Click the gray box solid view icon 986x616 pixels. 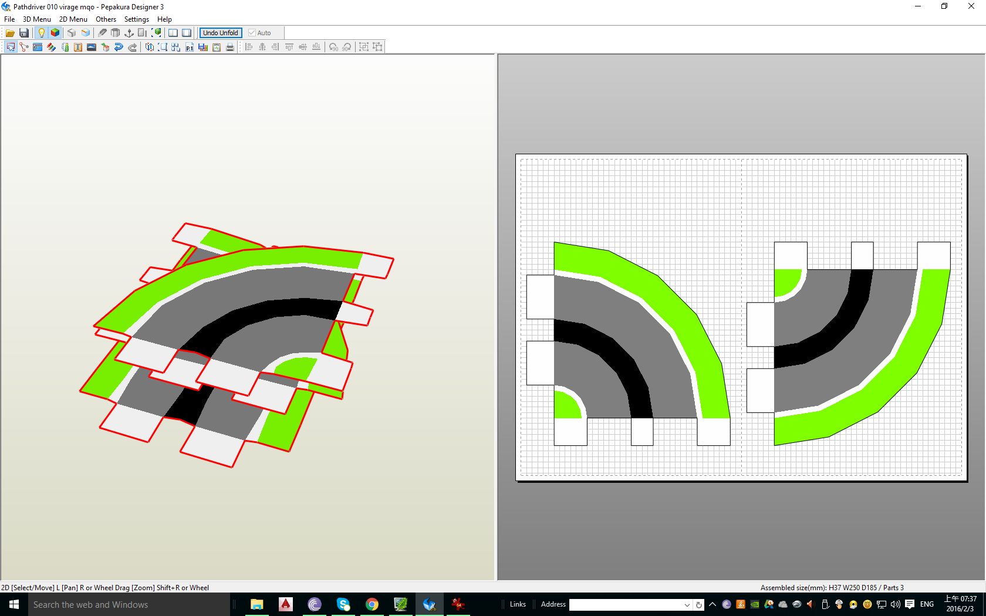[x=72, y=33]
